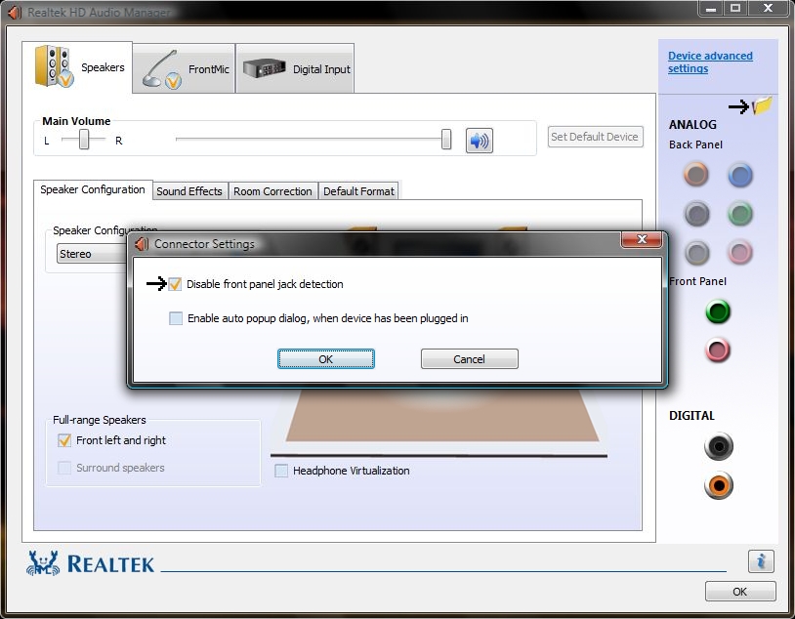Select the green Back Panel jack

click(740, 214)
